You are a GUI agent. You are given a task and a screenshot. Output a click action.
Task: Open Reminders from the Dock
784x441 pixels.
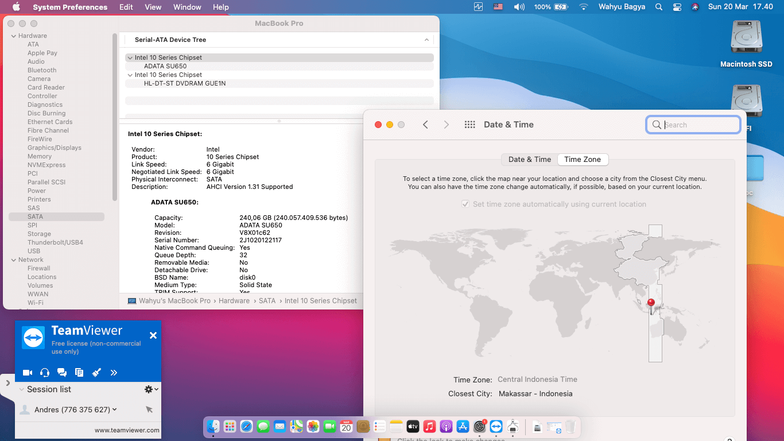coord(380,427)
